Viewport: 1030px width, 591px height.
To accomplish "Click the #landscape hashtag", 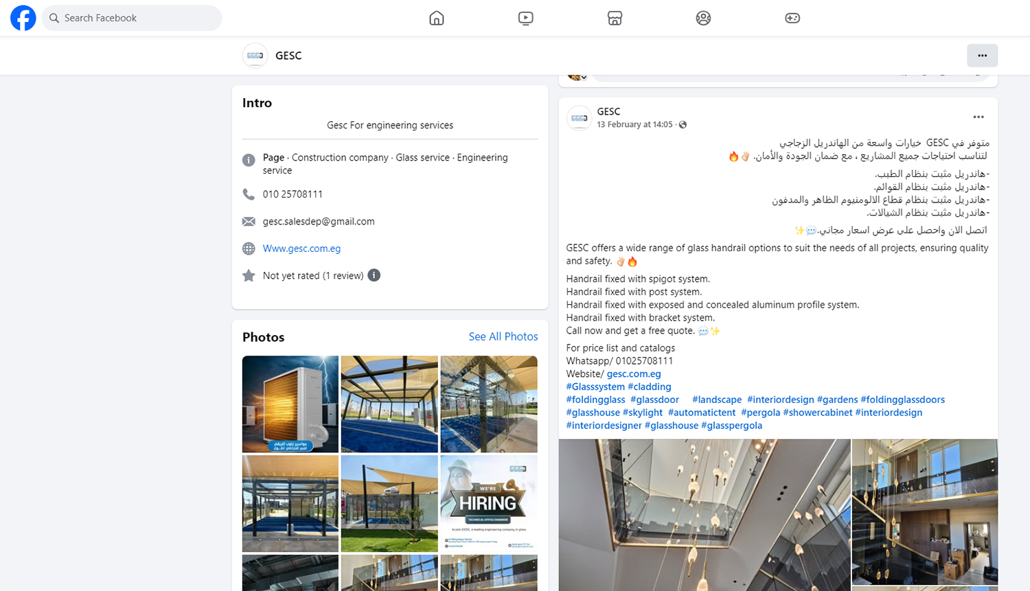I will point(717,399).
